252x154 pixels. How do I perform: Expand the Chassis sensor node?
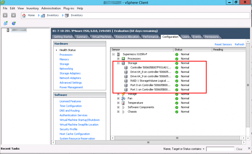pos(118,112)
